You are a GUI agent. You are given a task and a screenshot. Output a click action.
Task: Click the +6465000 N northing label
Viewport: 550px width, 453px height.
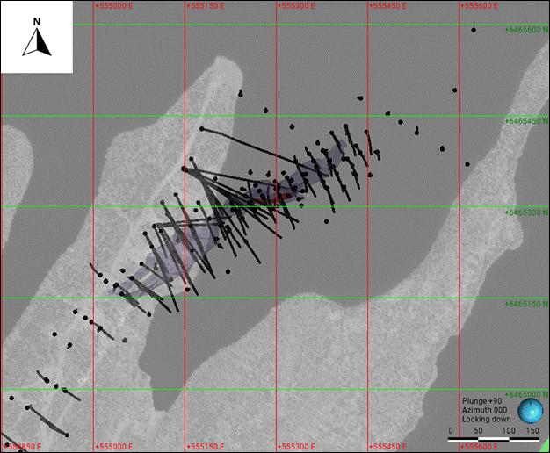click(x=526, y=395)
